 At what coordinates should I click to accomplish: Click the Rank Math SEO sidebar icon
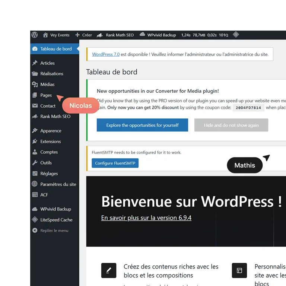[35, 116]
